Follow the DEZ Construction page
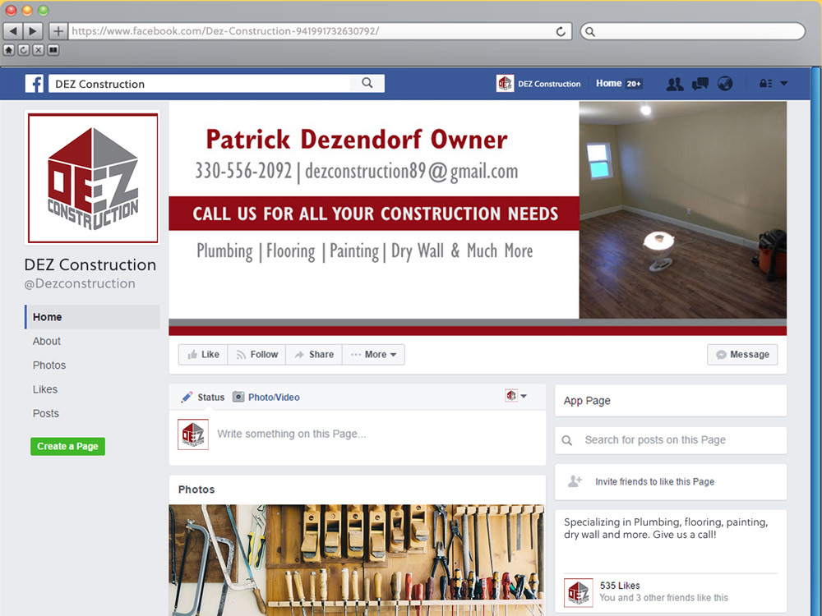Image resolution: width=822 pixels, height=616 pixels. pos(256,355)
